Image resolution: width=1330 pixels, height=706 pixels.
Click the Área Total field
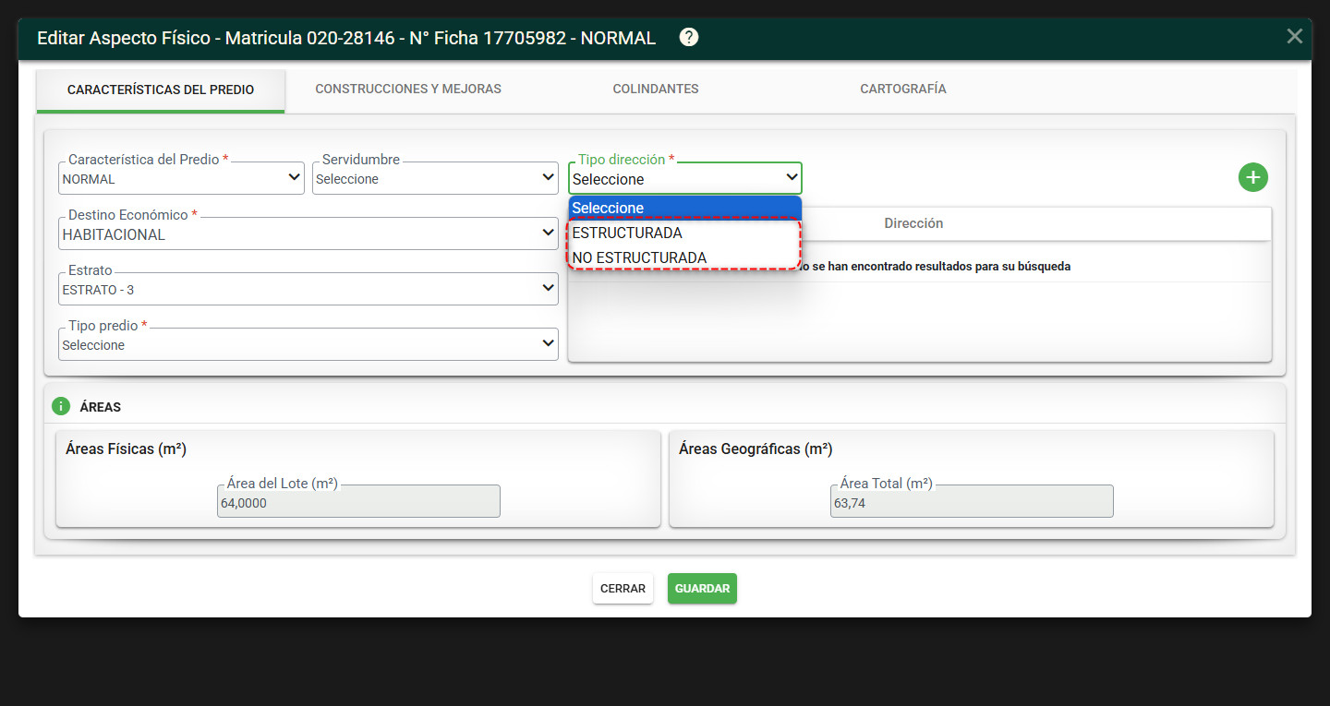coord(972,501)
